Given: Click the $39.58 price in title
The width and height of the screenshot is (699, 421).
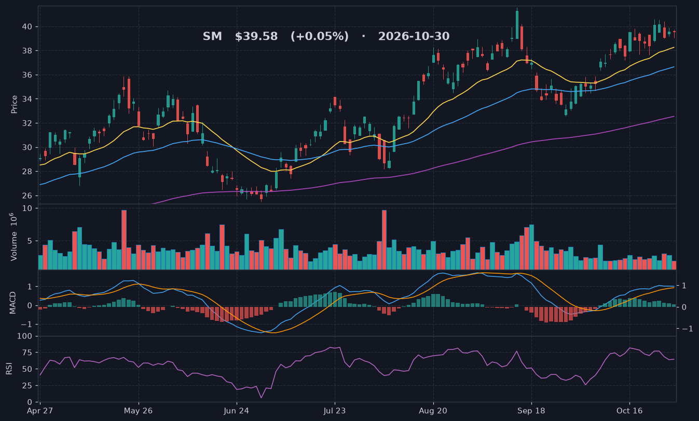Looking at the screenshot, I should (x=256, y=37).
